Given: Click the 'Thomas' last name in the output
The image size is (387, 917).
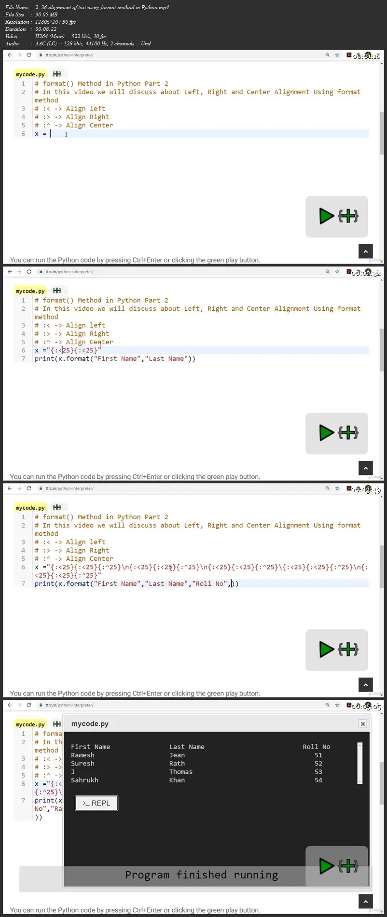Looking at the screenshot, I should pyautogui.click(x=181, y=772).
